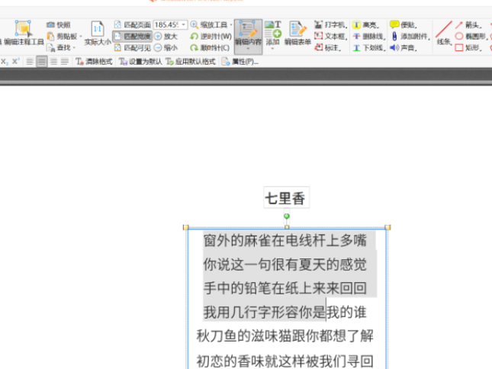Click 放大 (Zoom In) plus button

(166, 37)
